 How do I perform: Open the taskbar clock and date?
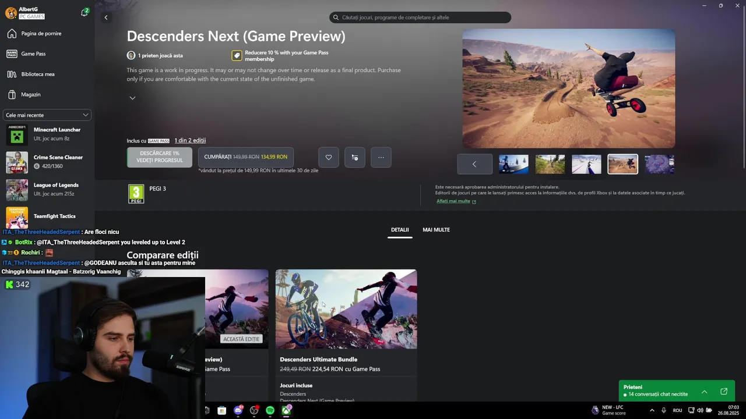point(729,410)
